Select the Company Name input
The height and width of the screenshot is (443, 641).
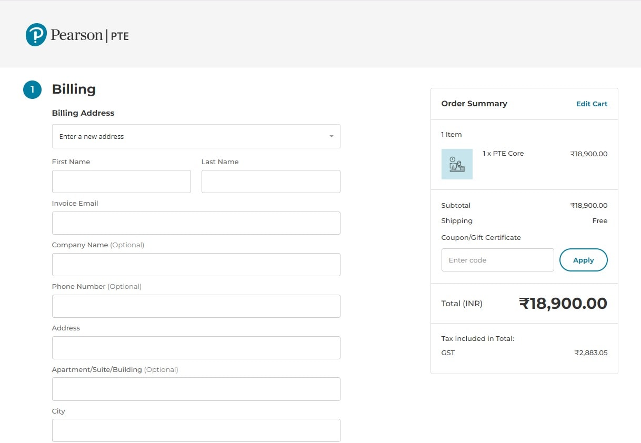(196, 265)
